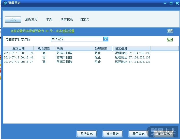This screenshot has width=180, height=139.
Task: Click the 导出数据 button
Action: [112, 134]
